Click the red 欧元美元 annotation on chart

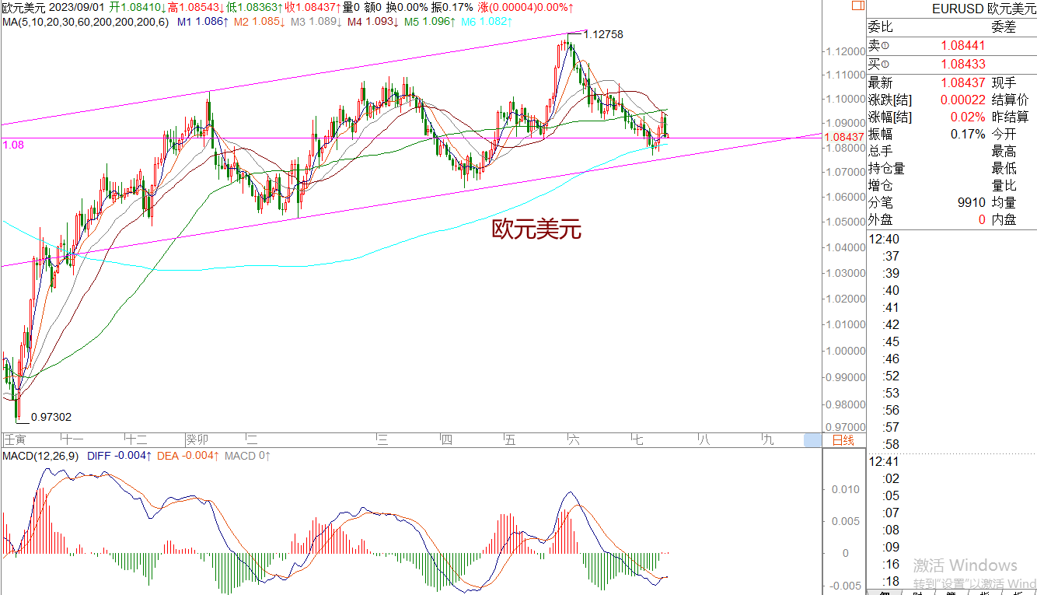click(536, 229)
